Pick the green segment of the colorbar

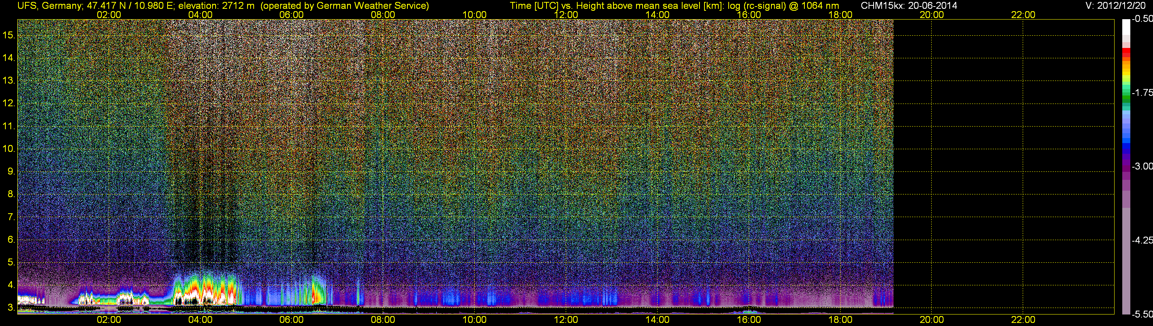click(x=1126, y=97)
